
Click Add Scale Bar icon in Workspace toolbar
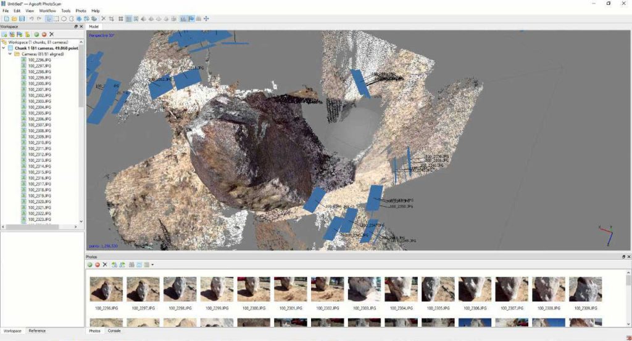tap(27, 34)
